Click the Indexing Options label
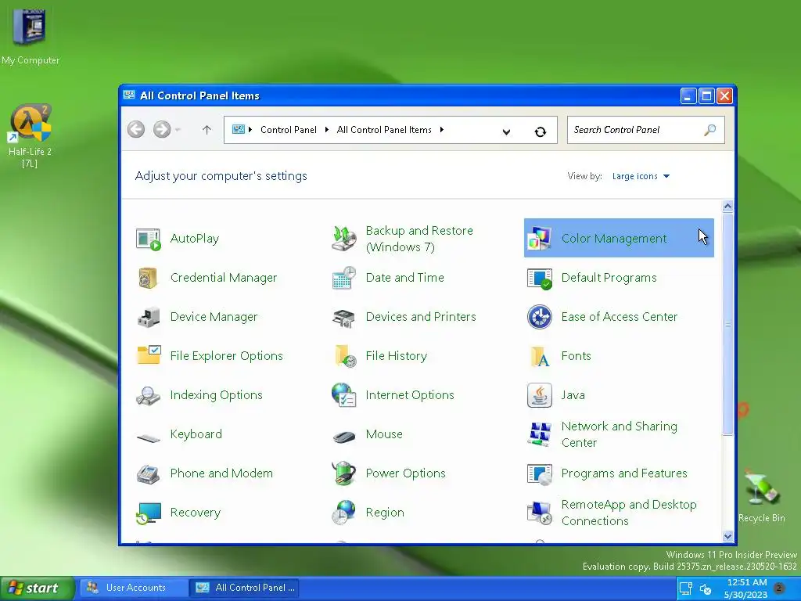Screen dimensions: 801x601 coord(216,395)
